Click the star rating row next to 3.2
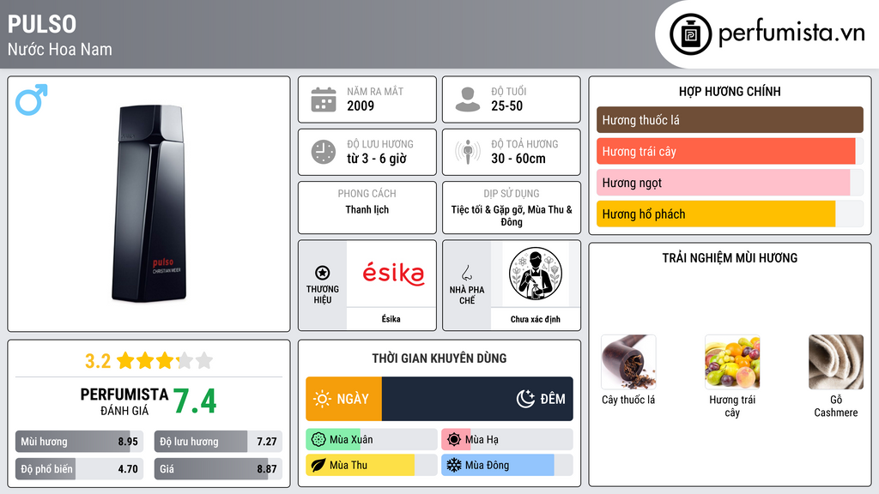The image size is (879, 494). tap(165, 361)
